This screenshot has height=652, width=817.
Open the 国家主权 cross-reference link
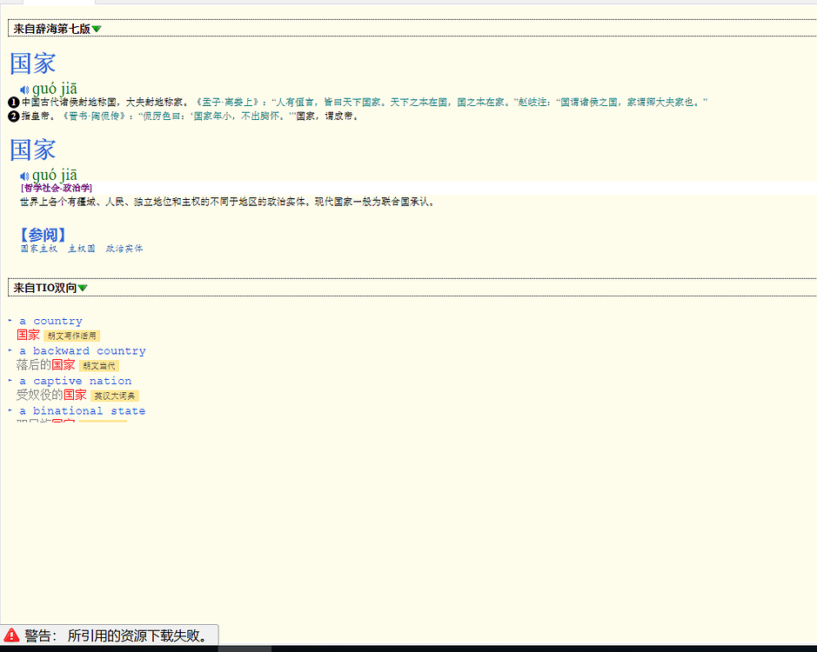[x=39, y=249]
